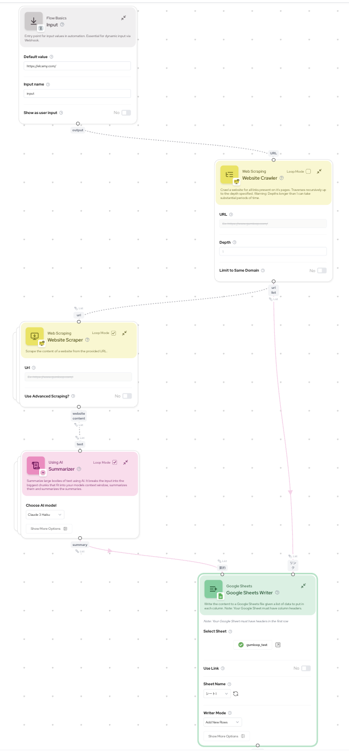The image size is (349, 753).
Task: Open the Sheet Name dropdown
Action: click(217, 693)
